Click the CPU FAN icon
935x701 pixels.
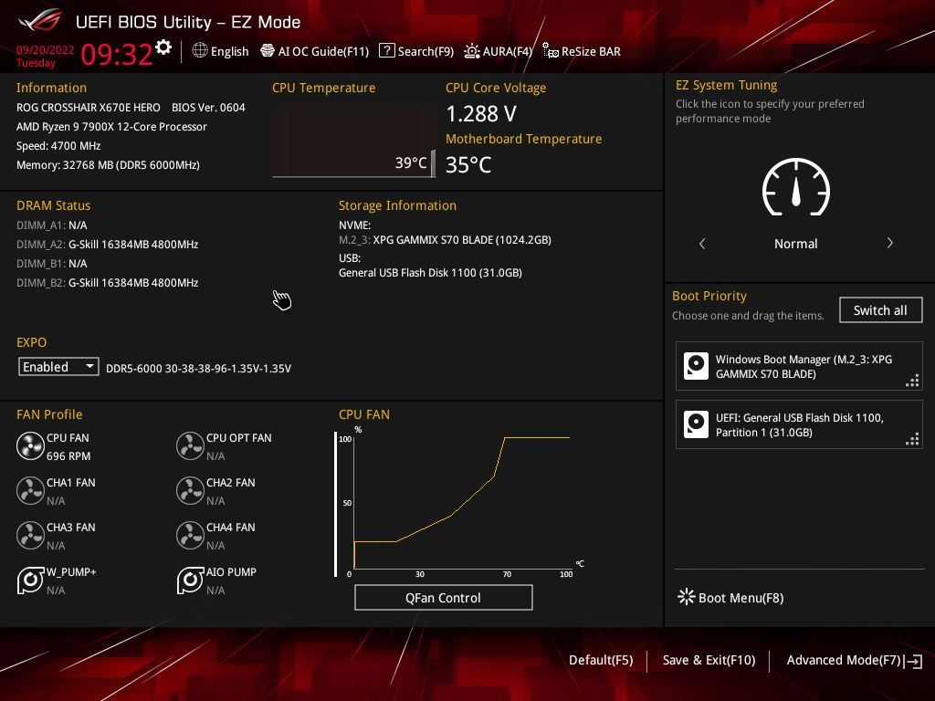point(30,445)
